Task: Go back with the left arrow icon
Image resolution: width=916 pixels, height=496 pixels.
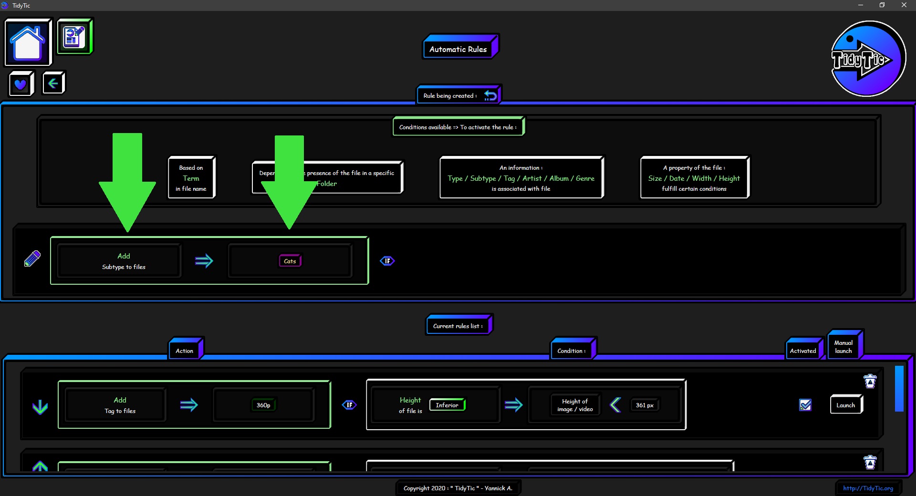Action: [53, 83]
